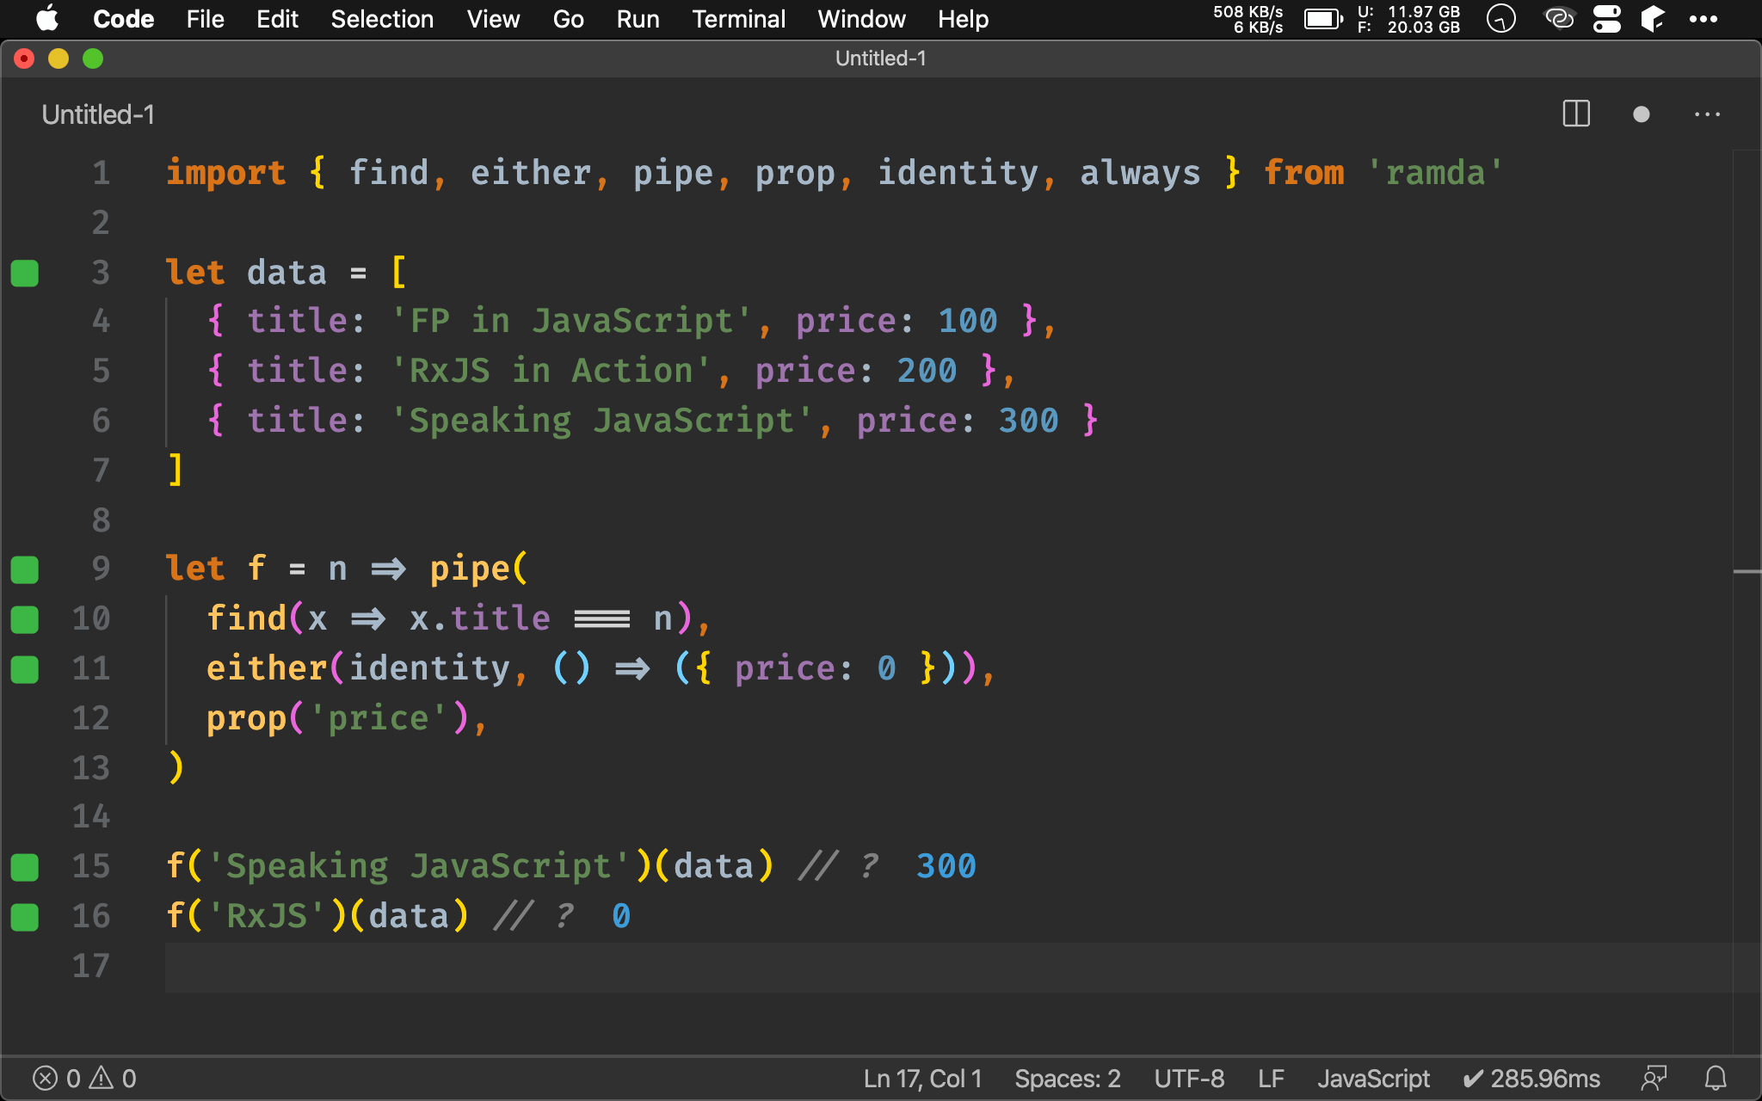Click the scrollbar overview ruler marker
The width and height of the screenshot is (1762, 1101).
(1747, 571)
